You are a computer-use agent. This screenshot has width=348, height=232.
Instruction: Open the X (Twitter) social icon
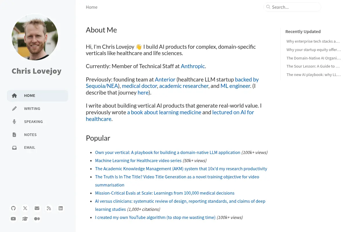(x=25, y=208)
